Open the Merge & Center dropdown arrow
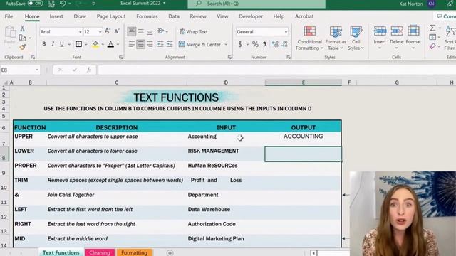 click(x=226, y=44)
